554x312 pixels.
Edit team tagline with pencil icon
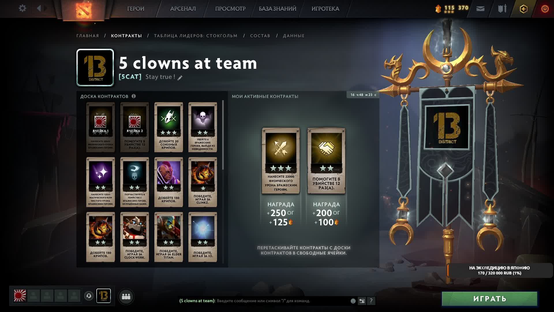(180, 78)
